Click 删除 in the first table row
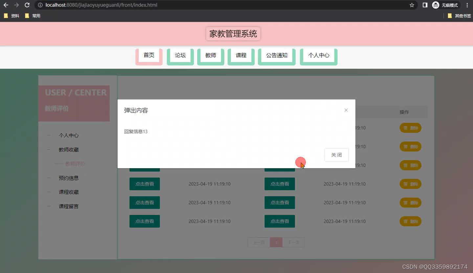Viewport: 473px width, 273px height. tap(410, 128)
